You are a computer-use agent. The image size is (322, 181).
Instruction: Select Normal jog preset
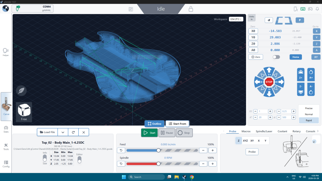[309, 114]
